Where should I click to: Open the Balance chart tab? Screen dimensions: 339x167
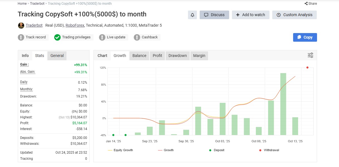click(x=139, y=56)
